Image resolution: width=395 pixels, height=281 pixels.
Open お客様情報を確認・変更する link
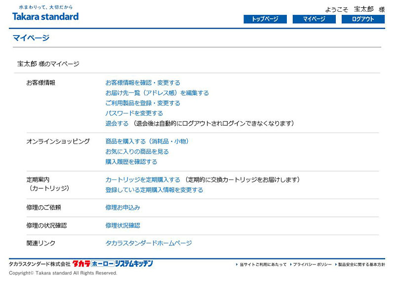143,83
